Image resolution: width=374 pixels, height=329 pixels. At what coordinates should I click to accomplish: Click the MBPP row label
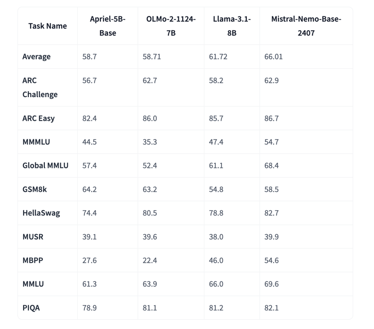pos(33,260)
